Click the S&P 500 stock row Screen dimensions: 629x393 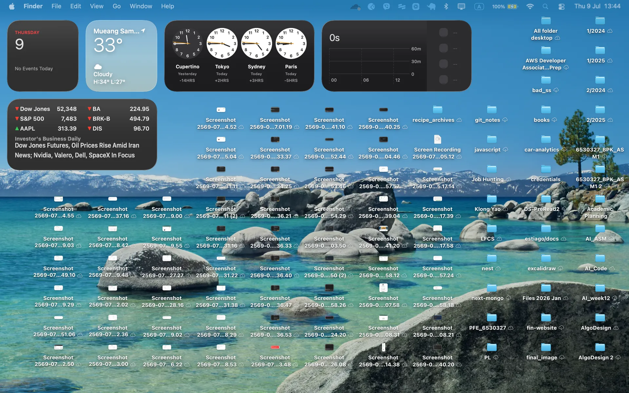click(46, 119)
